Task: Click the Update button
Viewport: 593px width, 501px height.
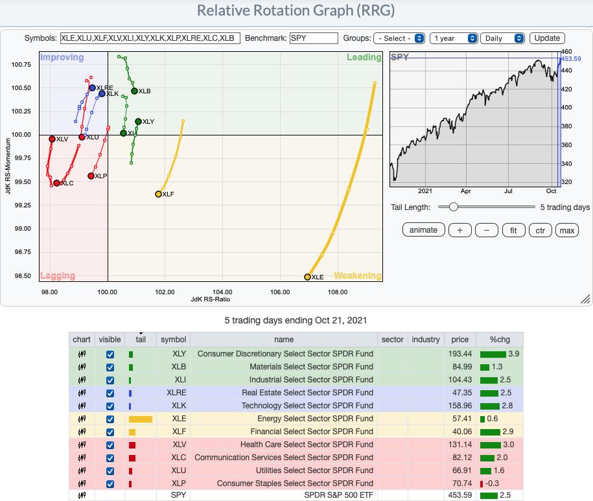Action: pyautogui.click(x=547, y=38)
